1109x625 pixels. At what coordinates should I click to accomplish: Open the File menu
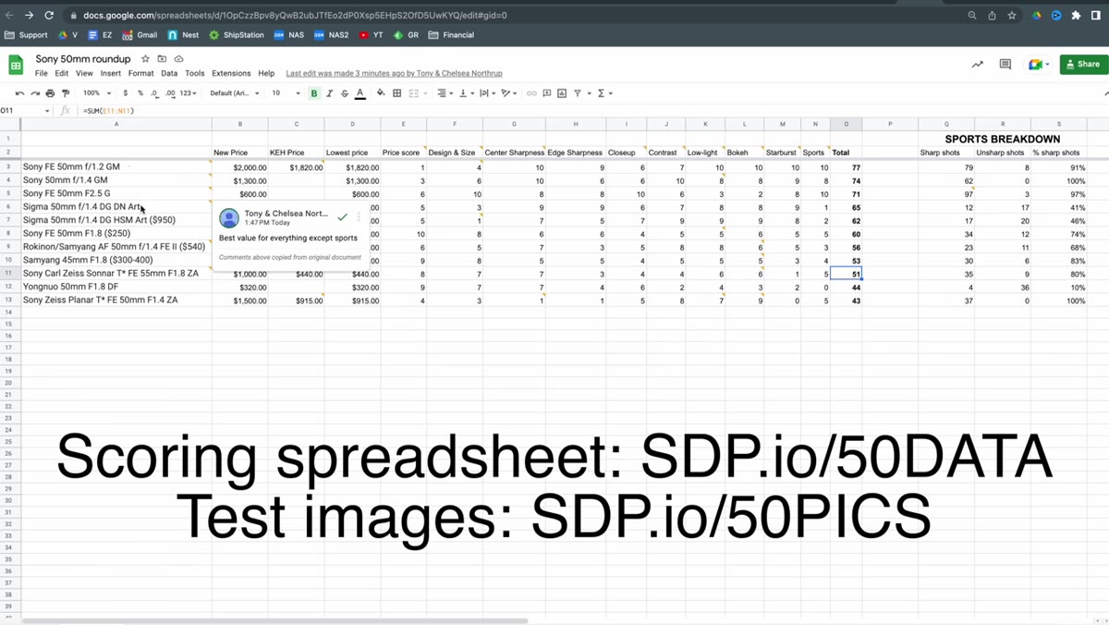pos(42,73)
